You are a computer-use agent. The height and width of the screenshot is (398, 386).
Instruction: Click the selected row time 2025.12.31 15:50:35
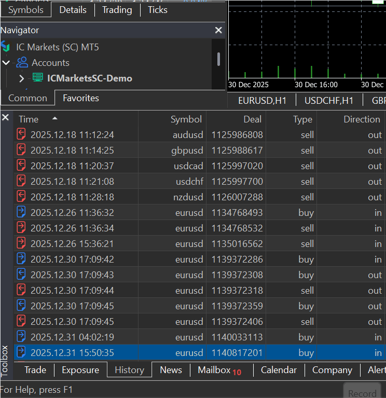click(x=72, y=352)
